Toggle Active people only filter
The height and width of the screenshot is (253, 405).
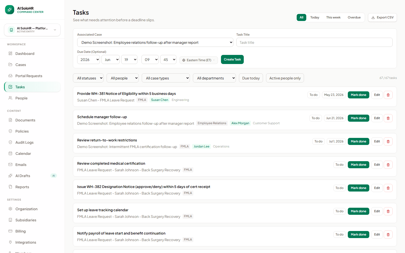tap(285, 78)
